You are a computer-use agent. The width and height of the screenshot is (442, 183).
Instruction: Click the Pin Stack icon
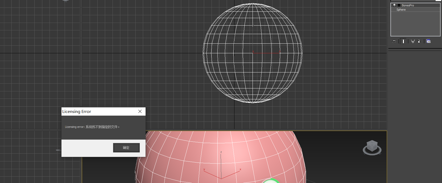click(394, 41)
